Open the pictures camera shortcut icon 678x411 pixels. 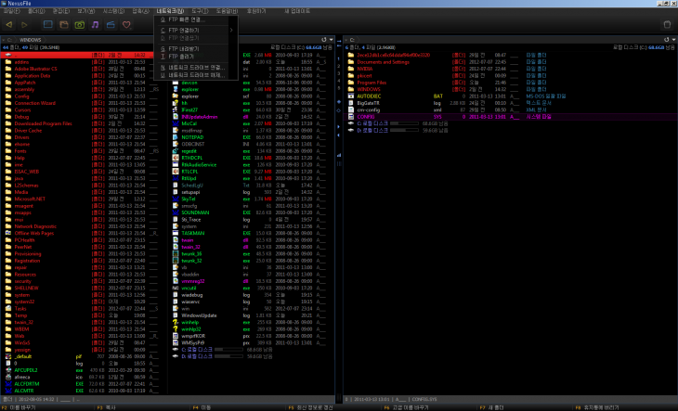(x=80, y=24)
